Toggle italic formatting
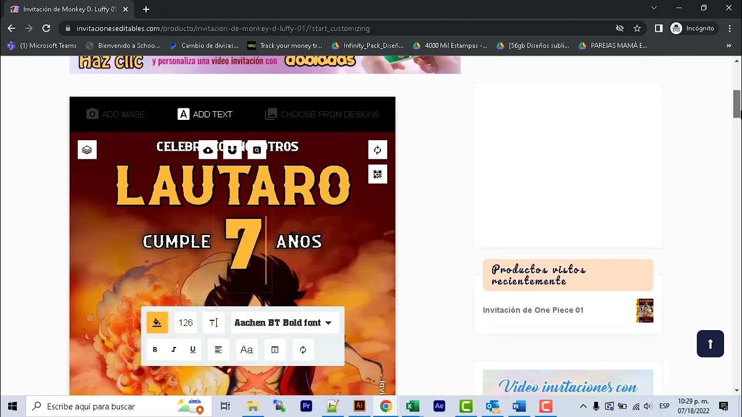 (x=173, y=350)
